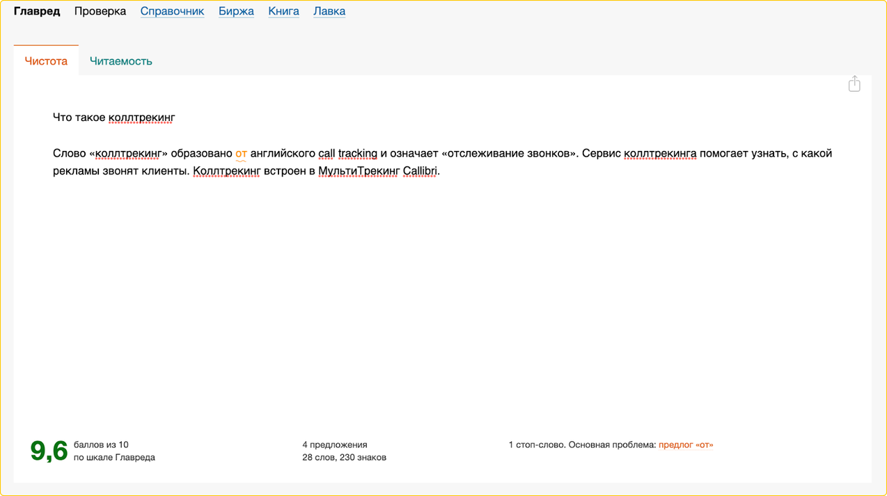Open the Справочник link

tap(172, 11)
